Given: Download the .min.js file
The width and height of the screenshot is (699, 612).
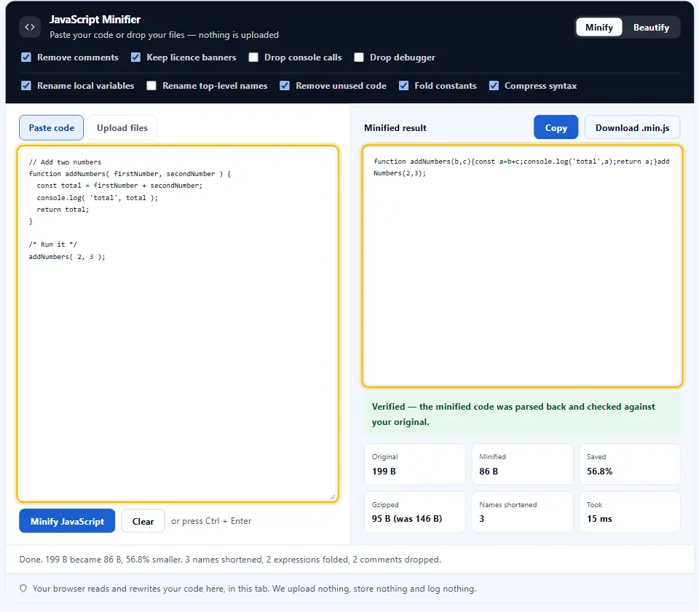Looking at the screenshot, I should point(632,127).
